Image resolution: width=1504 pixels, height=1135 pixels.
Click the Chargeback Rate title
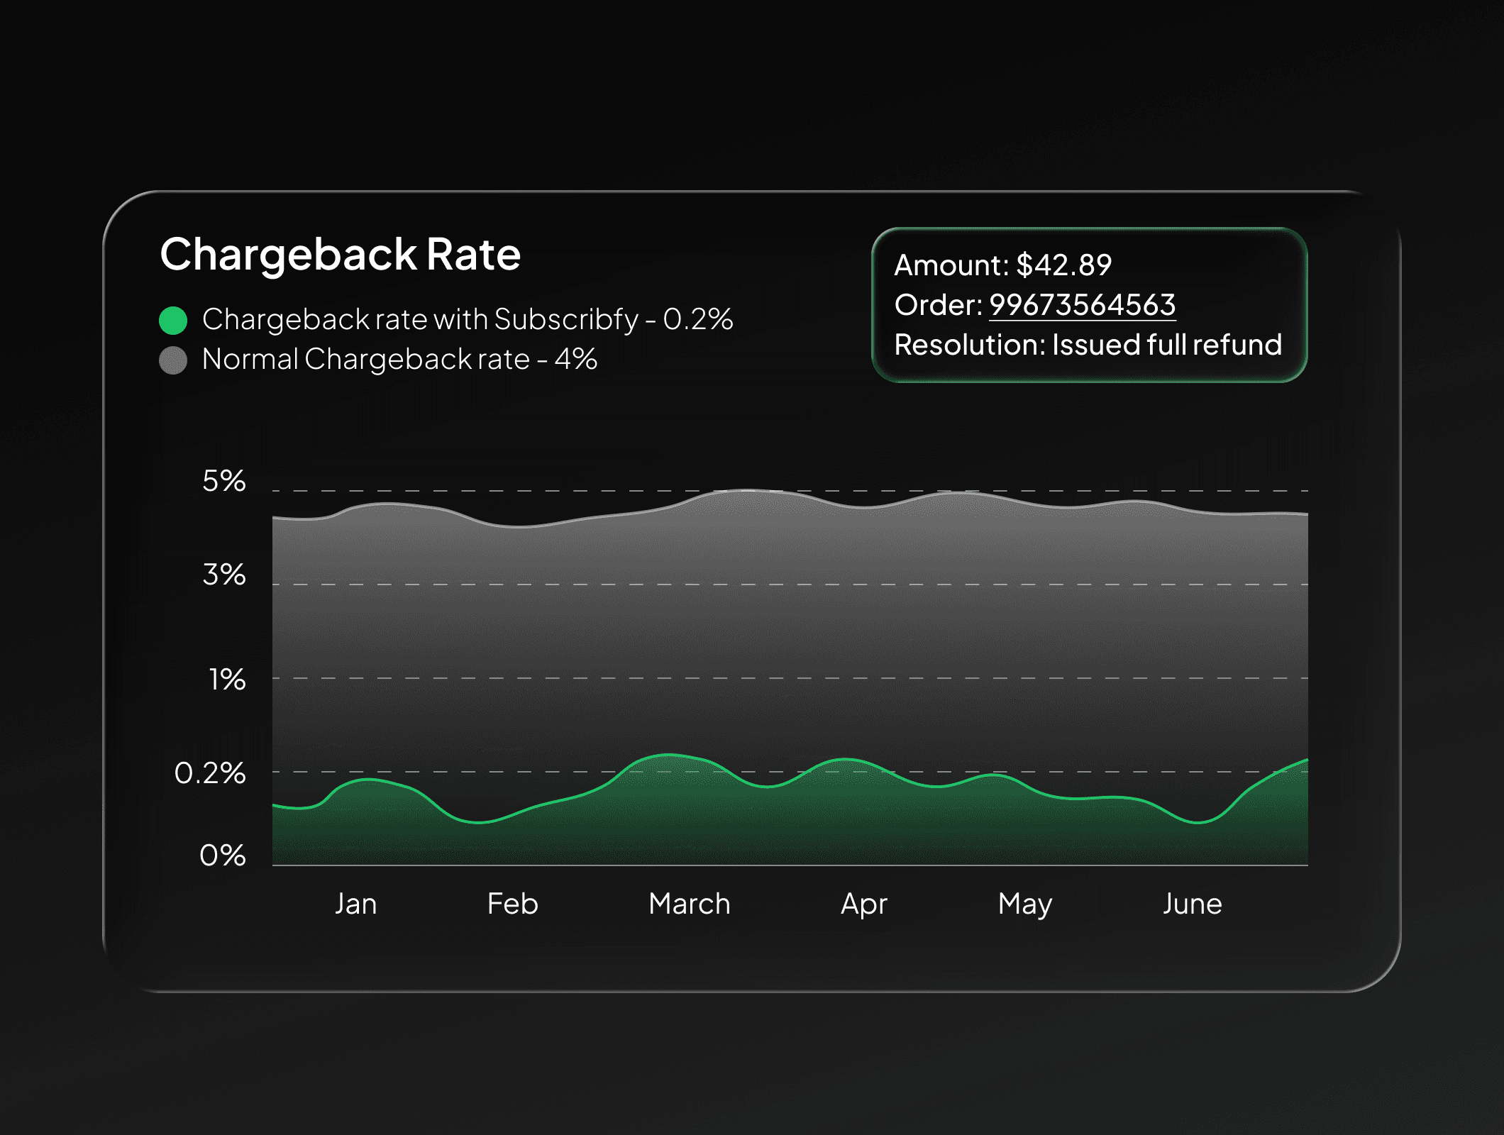click(x=340, y=254)
